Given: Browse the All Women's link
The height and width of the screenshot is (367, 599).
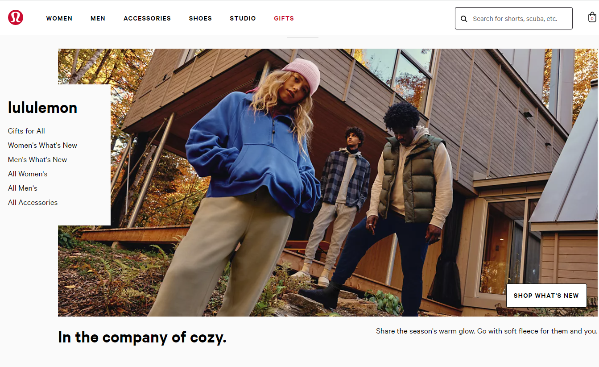Looking at the screenshot, I should click(28, 174).
